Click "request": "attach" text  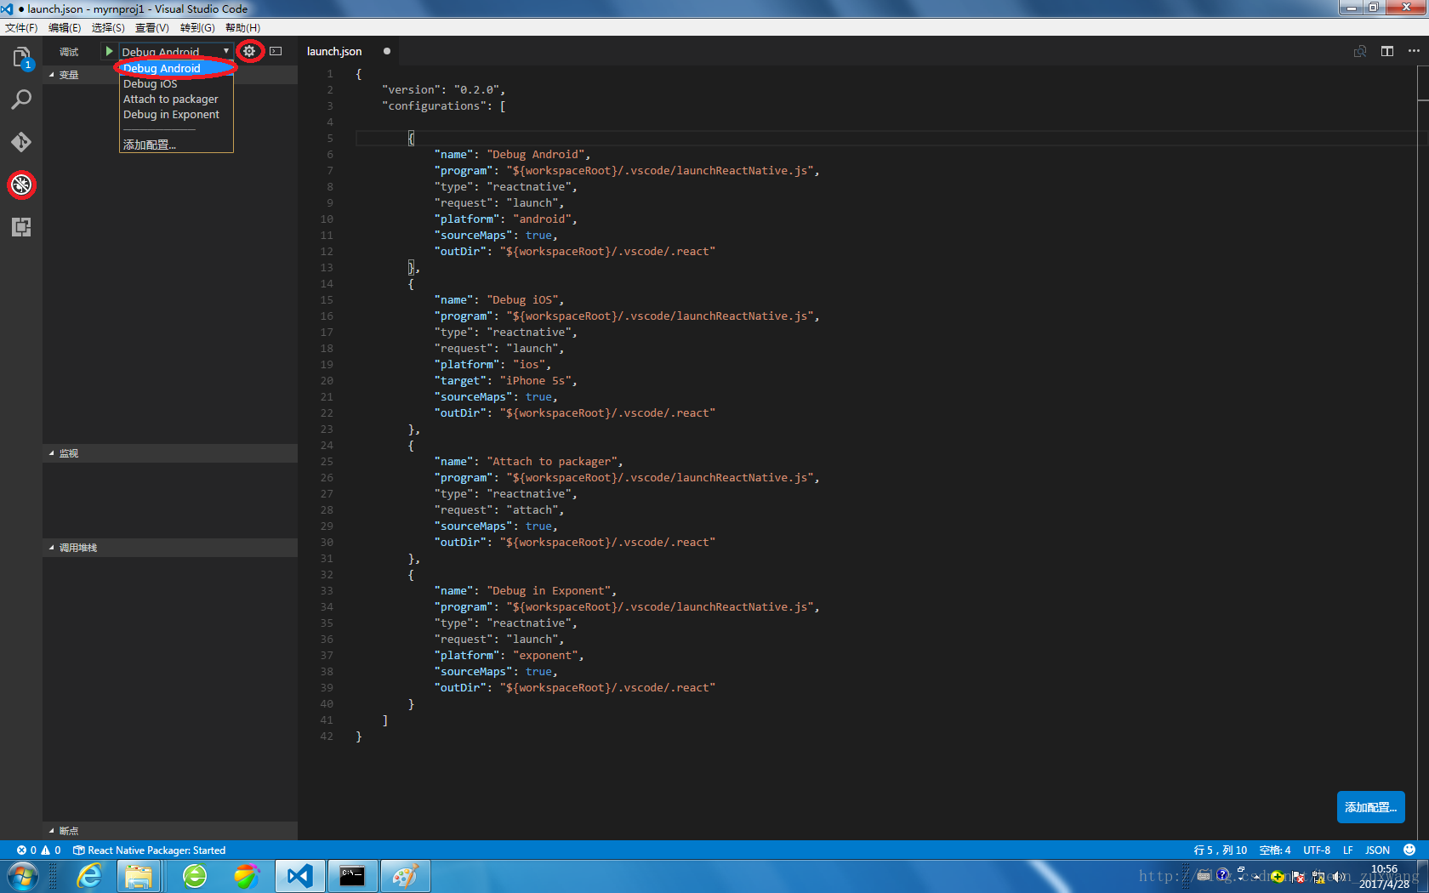498,509
